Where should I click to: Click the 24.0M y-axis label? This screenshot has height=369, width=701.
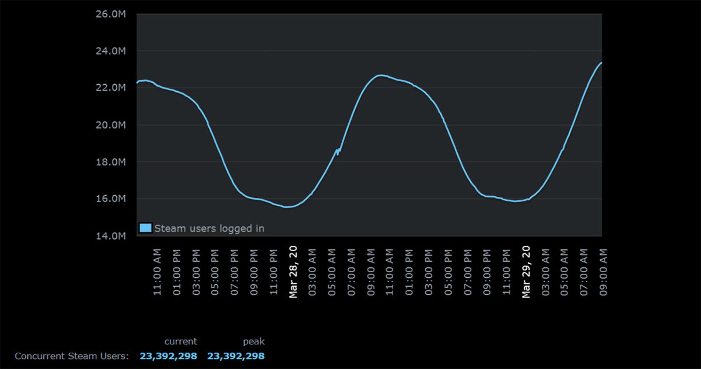pyautogui.click(x=111, y=51)
